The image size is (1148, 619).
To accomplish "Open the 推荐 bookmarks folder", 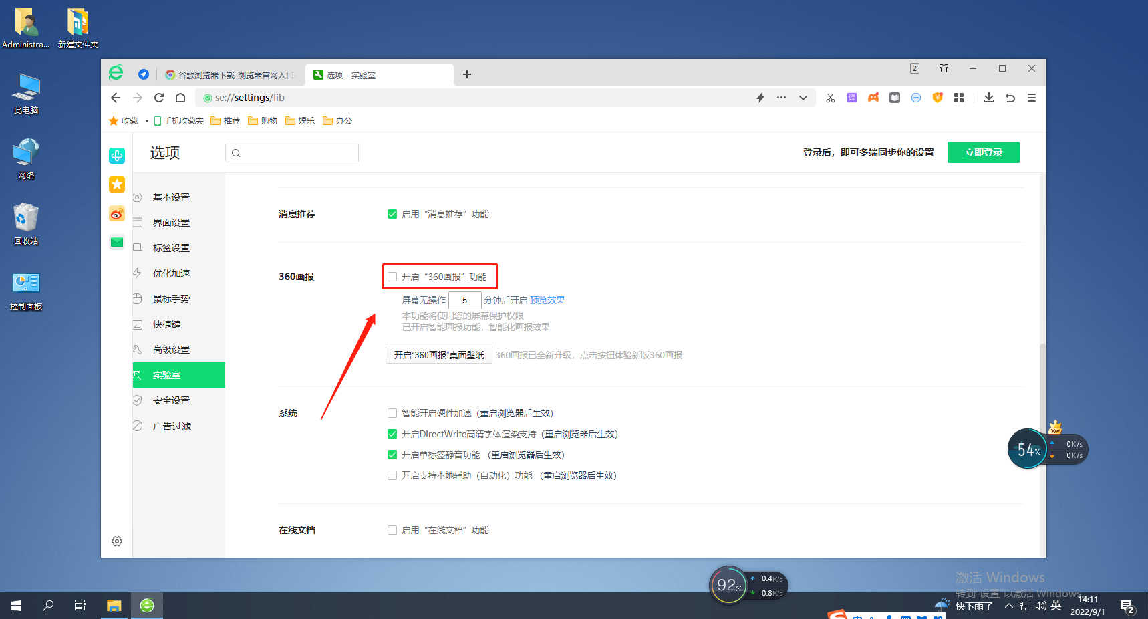I will (225, 121).
